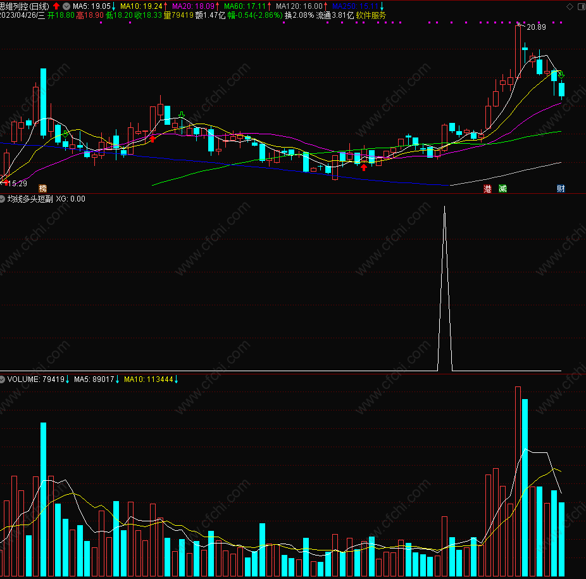Click the MA20: 18.09 label
586x579 pixels.
[x=193, y=6]
